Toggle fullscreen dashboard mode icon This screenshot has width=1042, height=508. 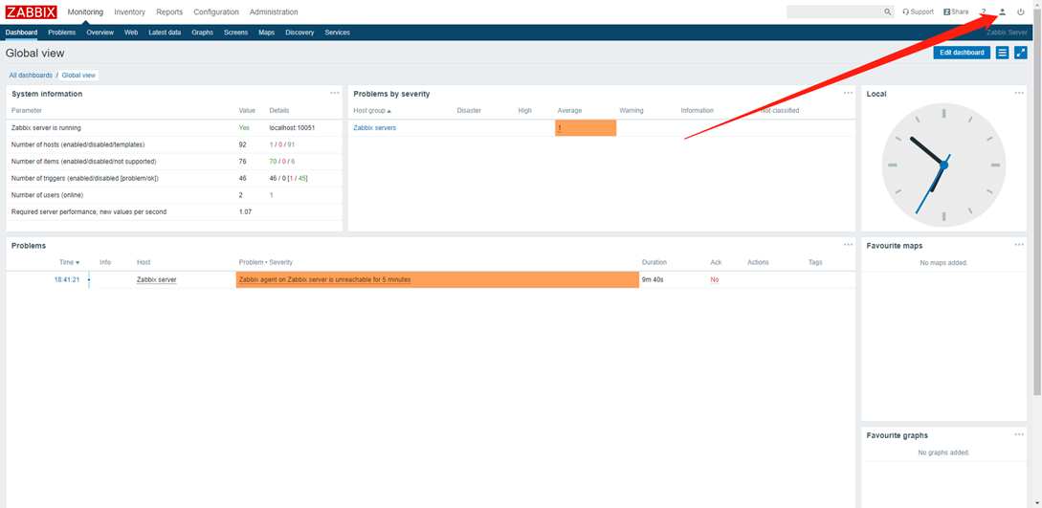(x=1021, y=53)
